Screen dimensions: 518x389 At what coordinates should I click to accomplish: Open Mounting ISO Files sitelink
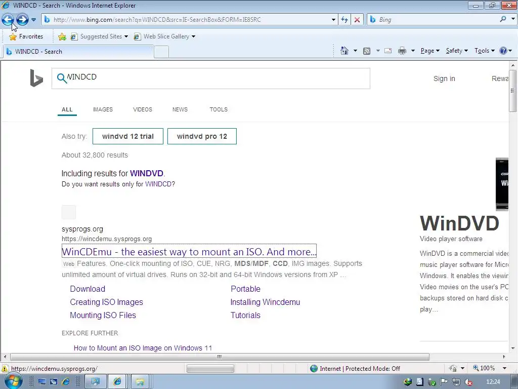103,315
